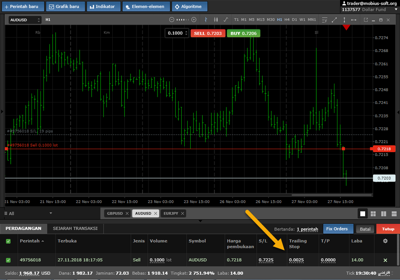The width and height of the screenshot is (400, 280).
Task: Edit the T/P value 0.0000
Action: click(329, 260)
